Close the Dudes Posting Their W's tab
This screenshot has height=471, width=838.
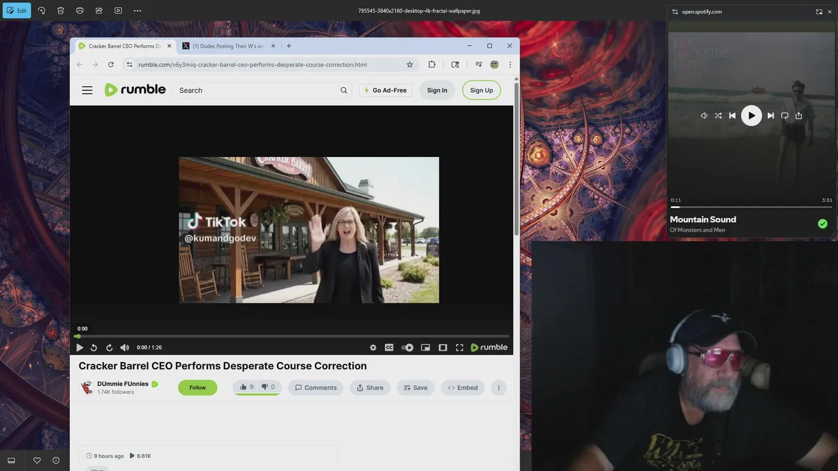coord(273,46)
